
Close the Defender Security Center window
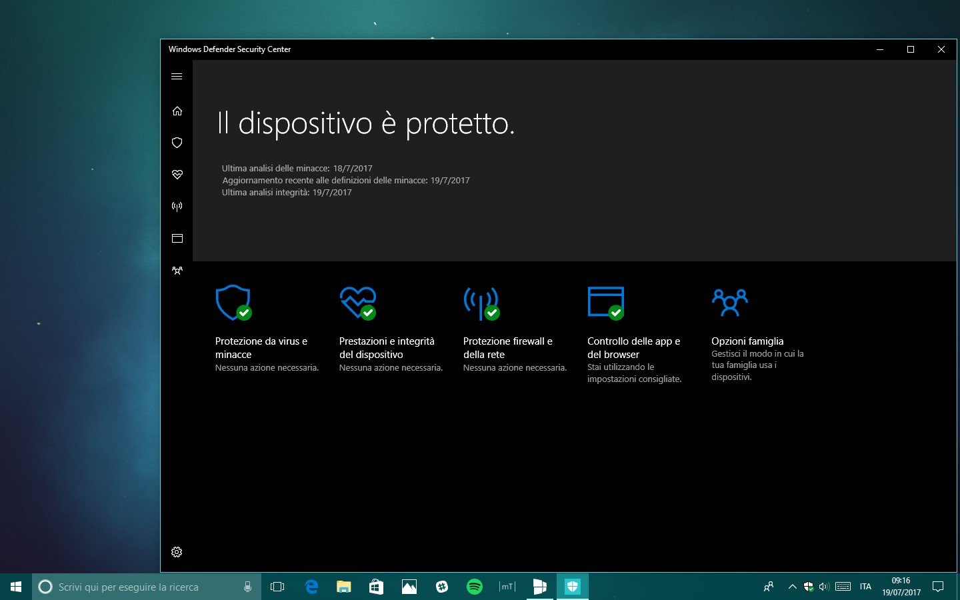pos(941,49)
